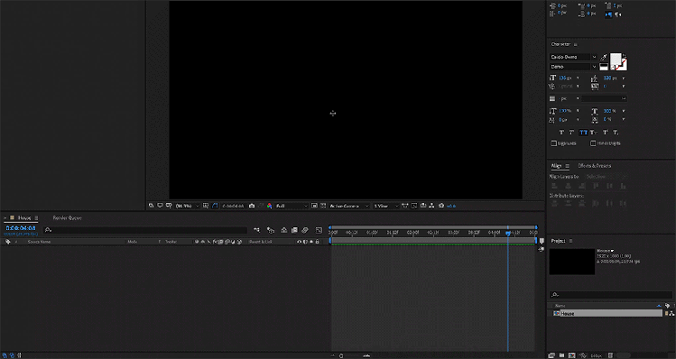
Task: Click the interpret footage icon in Project panel
Action: [551, 355]
